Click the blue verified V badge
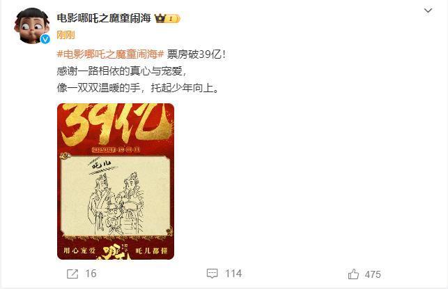The height and width of the screenshot is (289, 448). click(x=45, y=39)
